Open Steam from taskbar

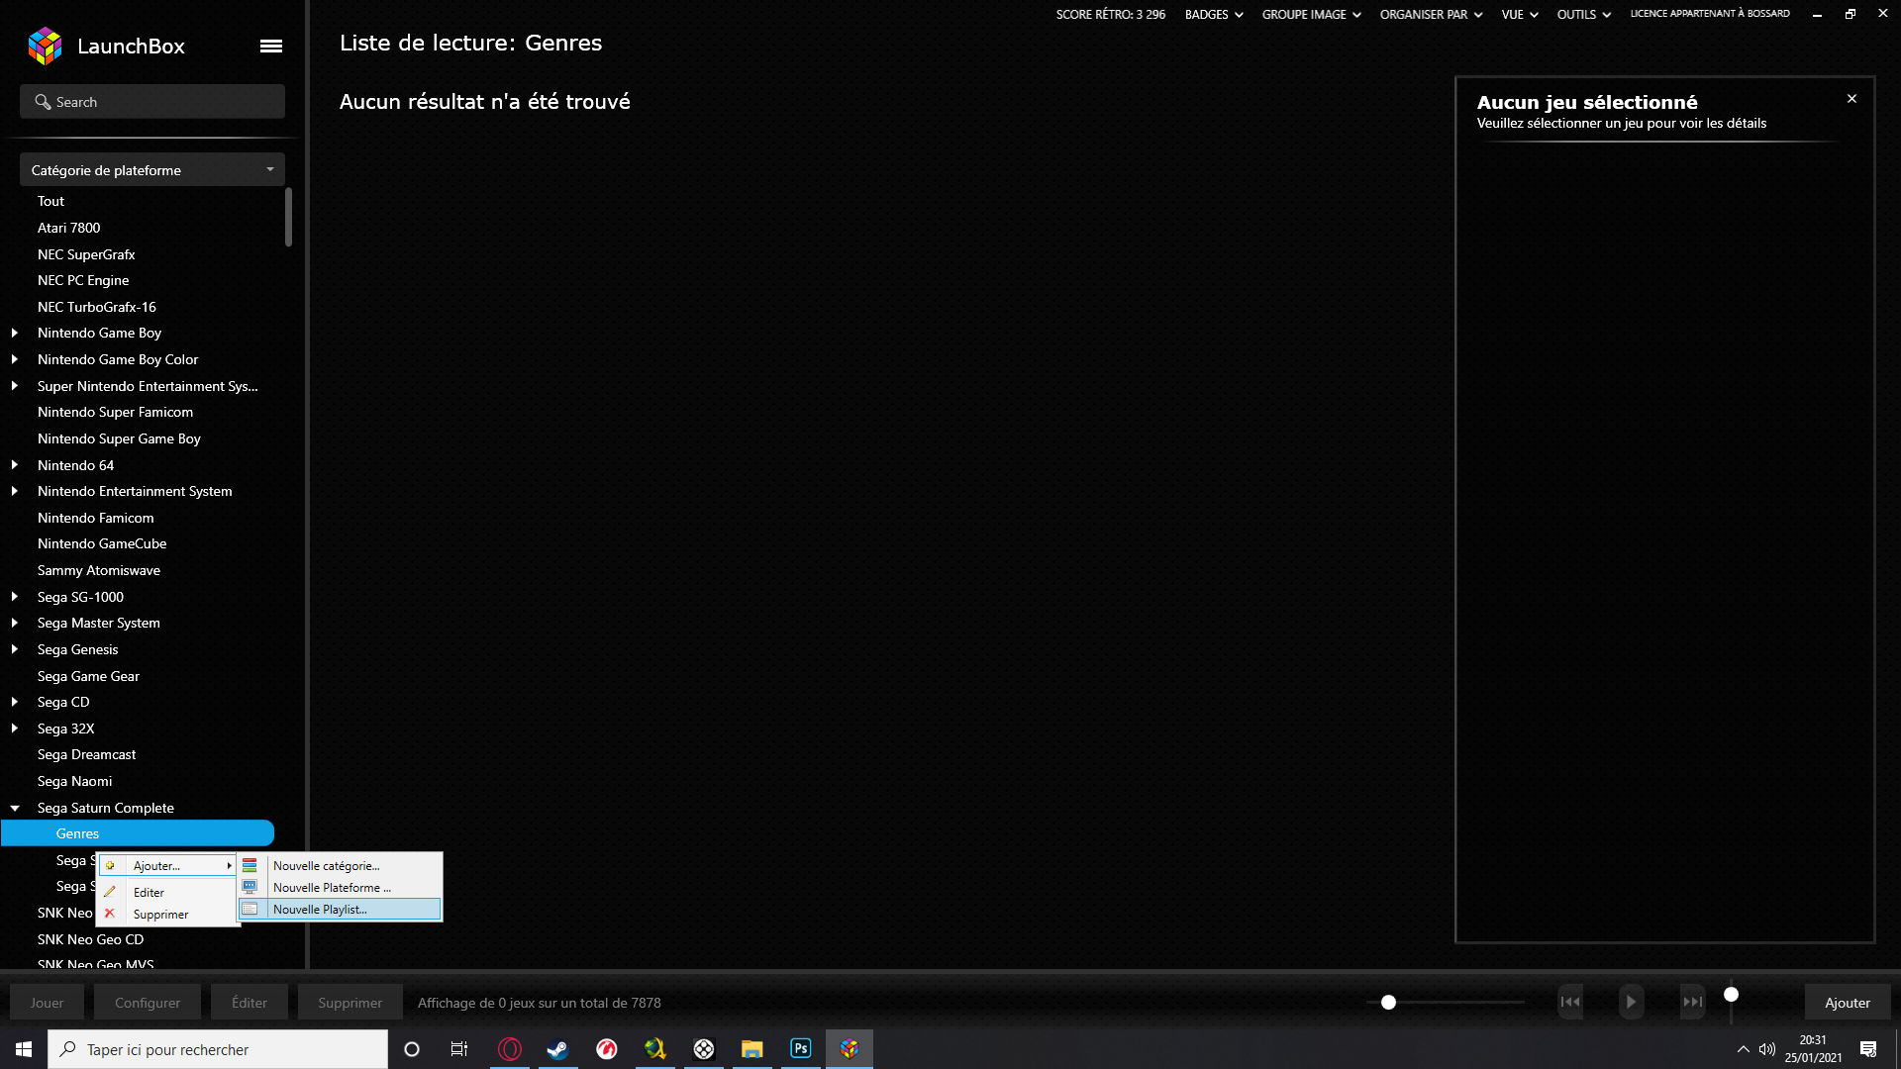557,1049
